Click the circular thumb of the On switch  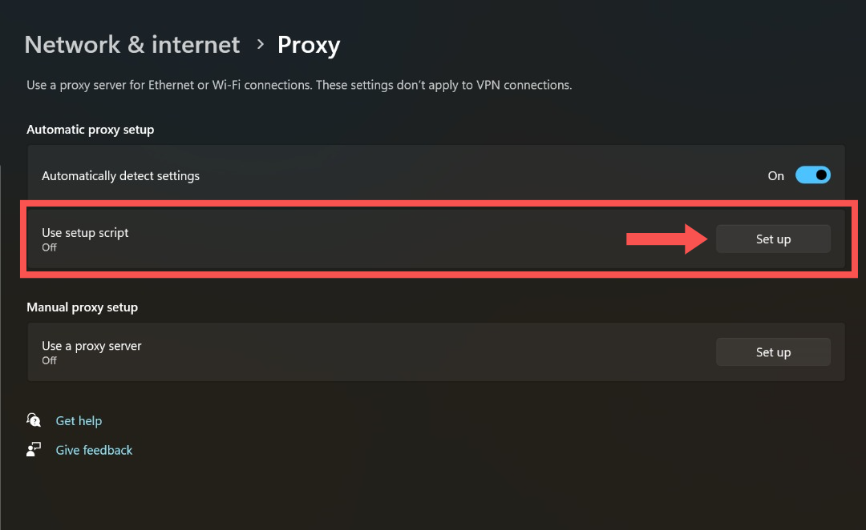click(x=819, y=175)
